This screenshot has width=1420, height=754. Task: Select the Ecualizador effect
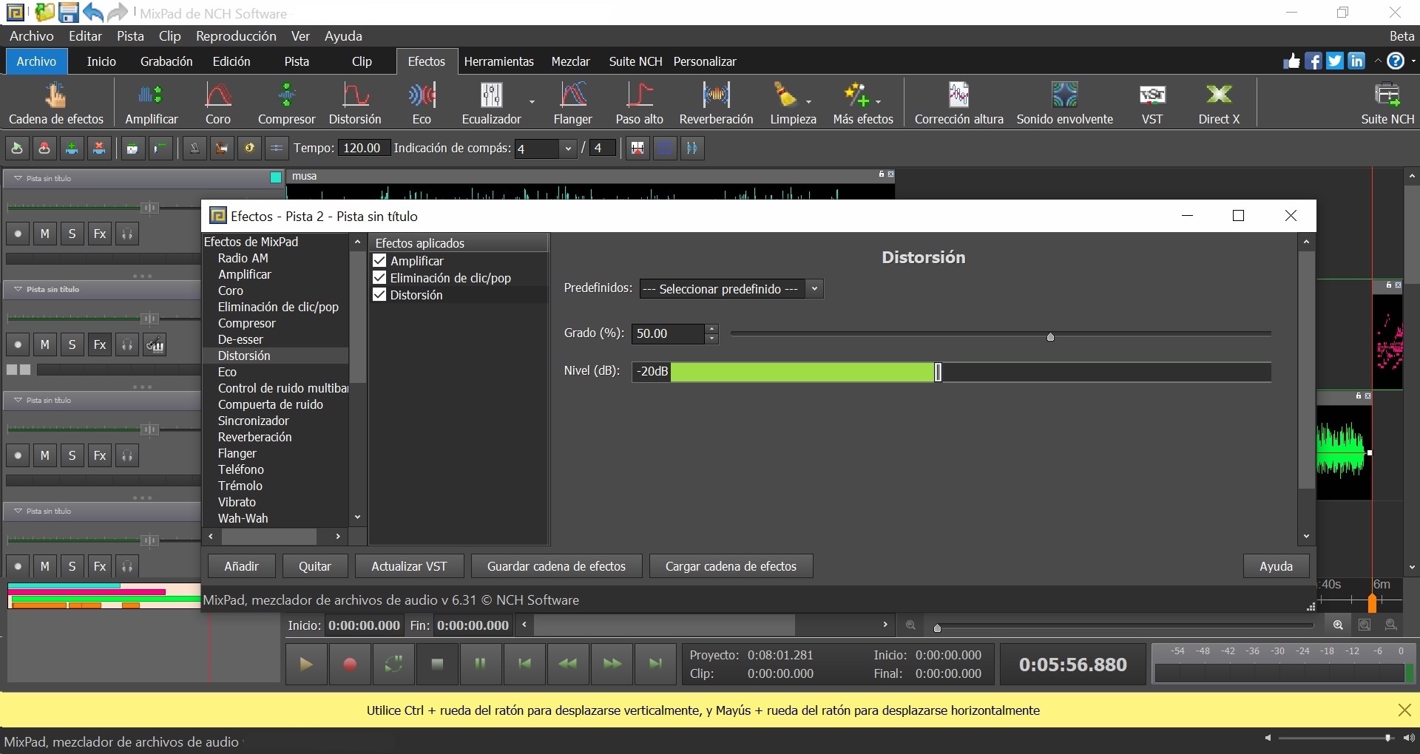(491, 103)
